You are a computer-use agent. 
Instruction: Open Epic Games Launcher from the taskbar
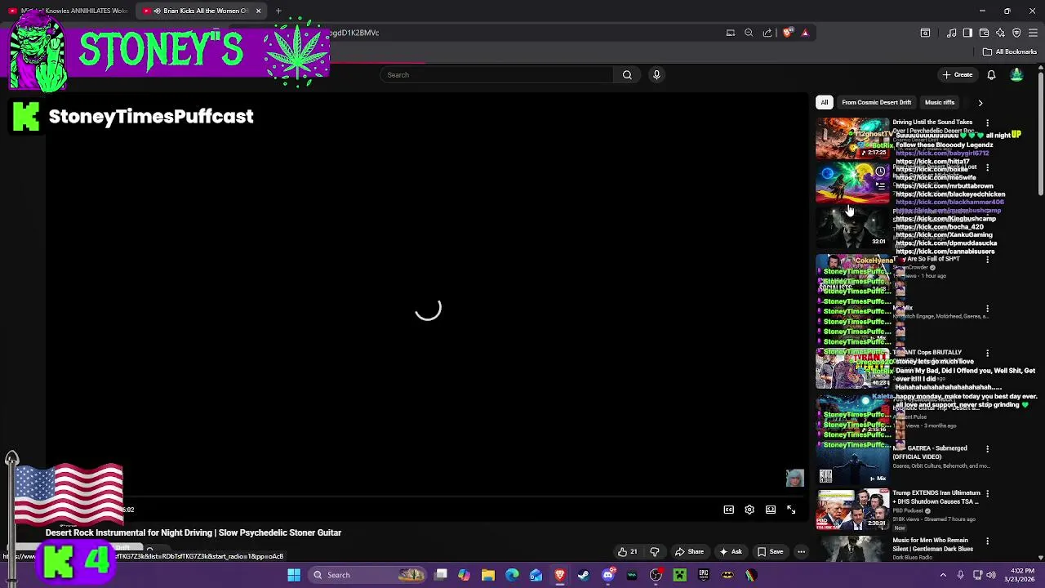[x=704, y=575]
